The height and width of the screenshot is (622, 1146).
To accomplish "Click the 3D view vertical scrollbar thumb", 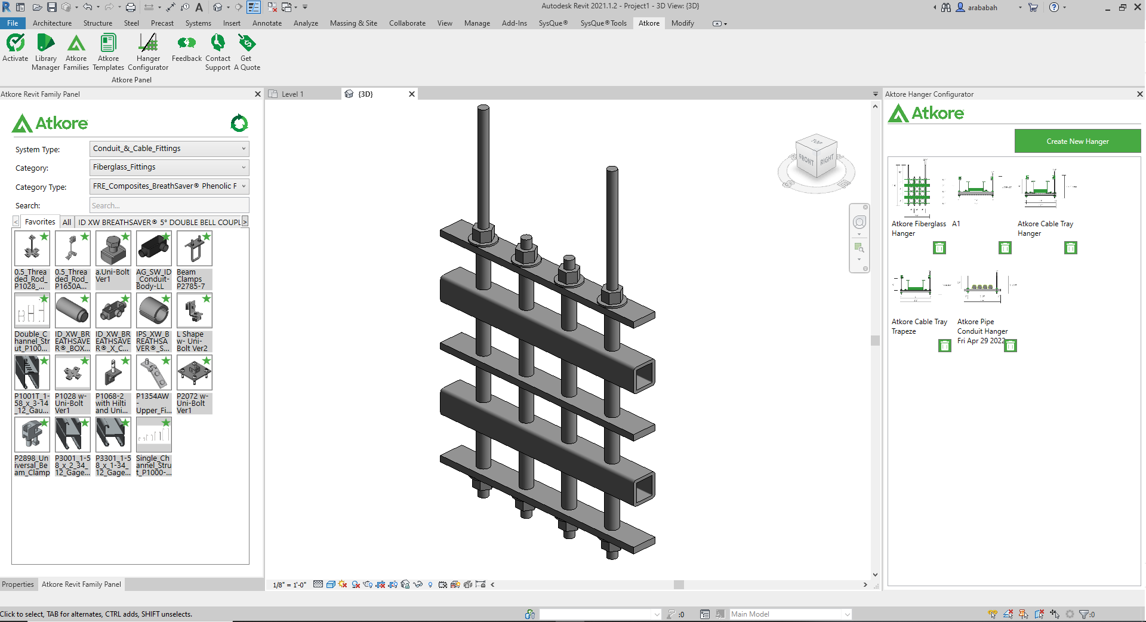I will click(x=876, y=340).
